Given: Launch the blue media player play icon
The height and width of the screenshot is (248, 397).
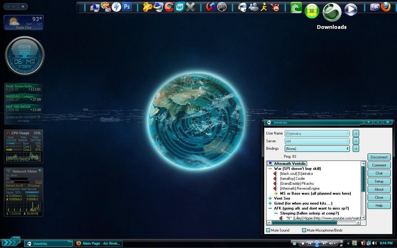Looking at the screenshot, I should (x=351, y=10).
